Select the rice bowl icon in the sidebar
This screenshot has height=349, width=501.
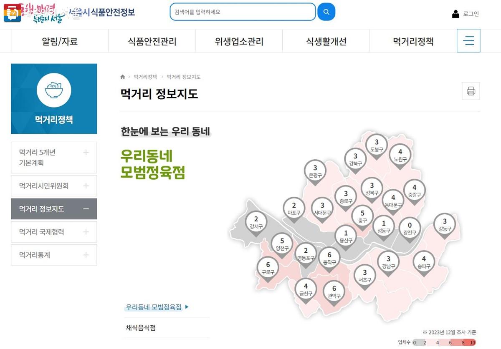(x=54, y=90)
